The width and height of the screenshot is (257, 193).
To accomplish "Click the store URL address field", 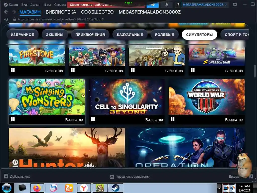I will click(61, 19).
